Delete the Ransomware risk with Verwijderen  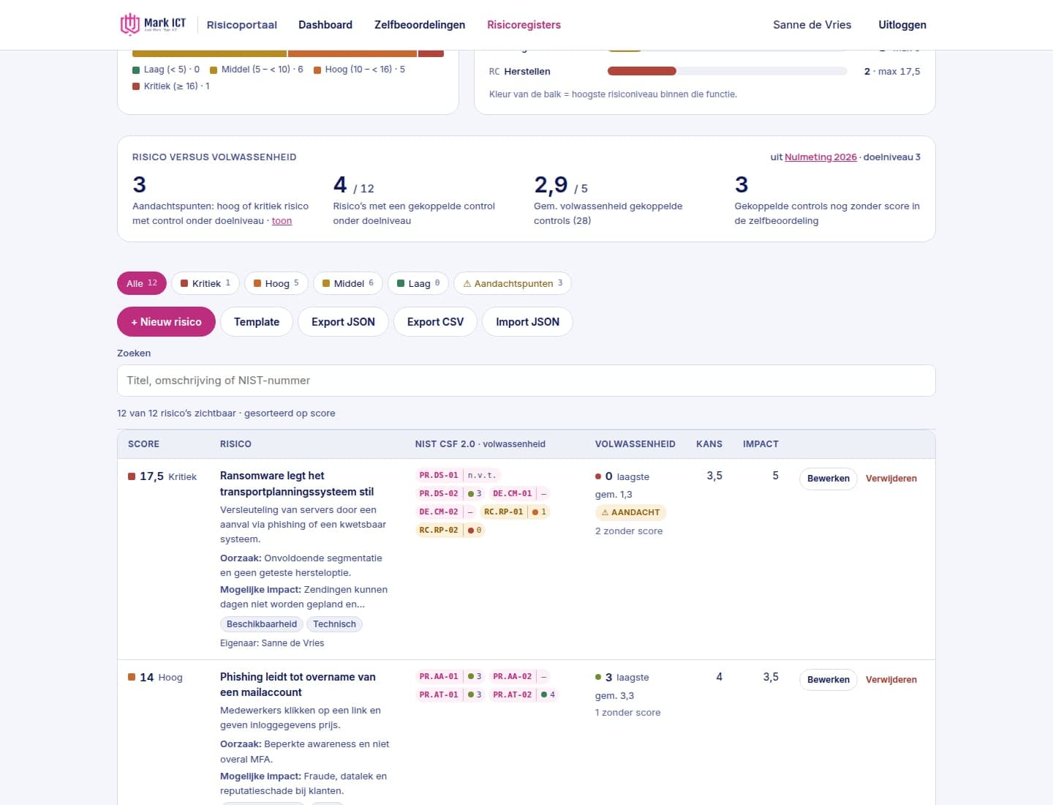[891, 479]
